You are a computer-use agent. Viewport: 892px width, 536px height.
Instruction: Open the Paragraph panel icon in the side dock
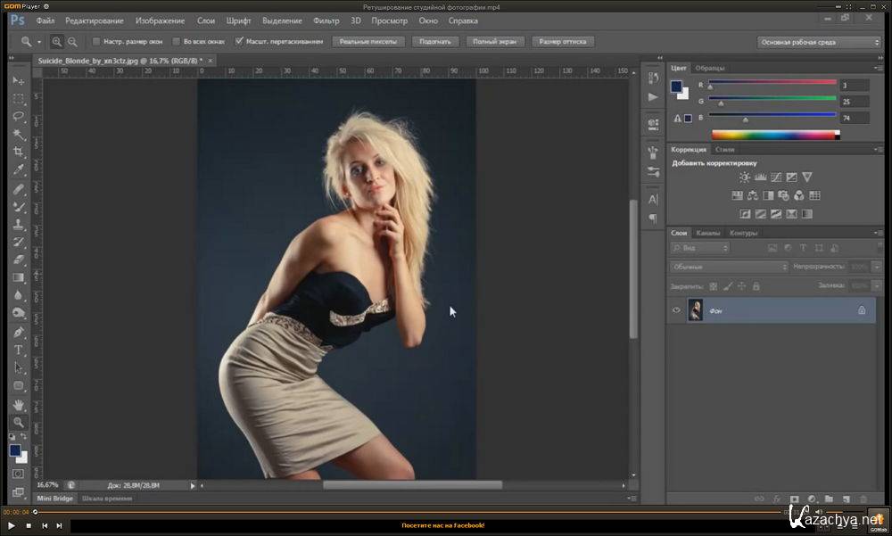[653, 218]
